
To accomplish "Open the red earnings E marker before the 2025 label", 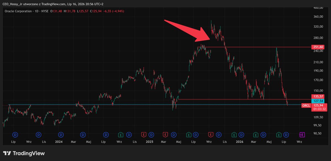I will coord(143,135).
